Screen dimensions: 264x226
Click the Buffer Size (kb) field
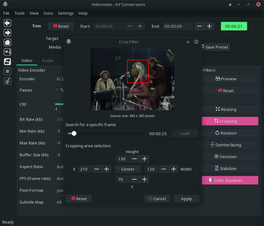(x=59, y=155)
